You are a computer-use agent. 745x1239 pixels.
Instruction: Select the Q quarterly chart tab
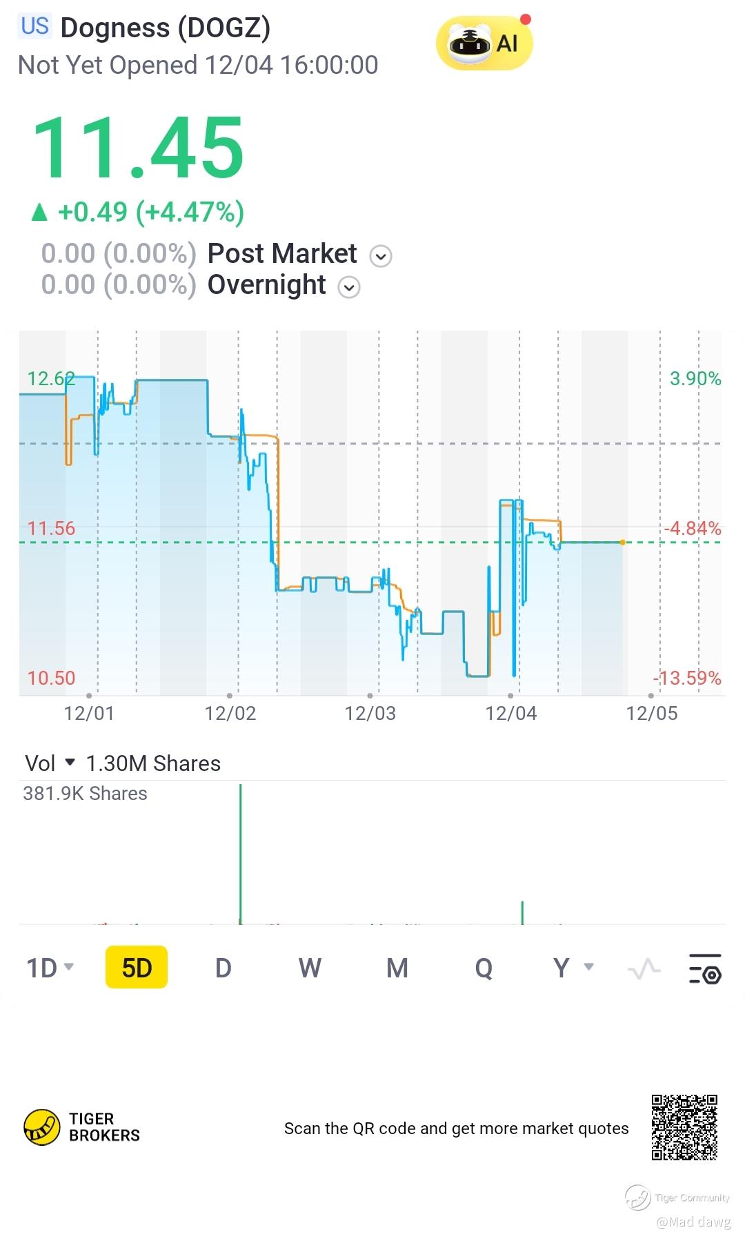pyautogui.click(x=484, y=968)
